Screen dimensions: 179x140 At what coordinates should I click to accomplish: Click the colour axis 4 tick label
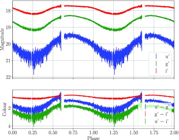point(9,126)
